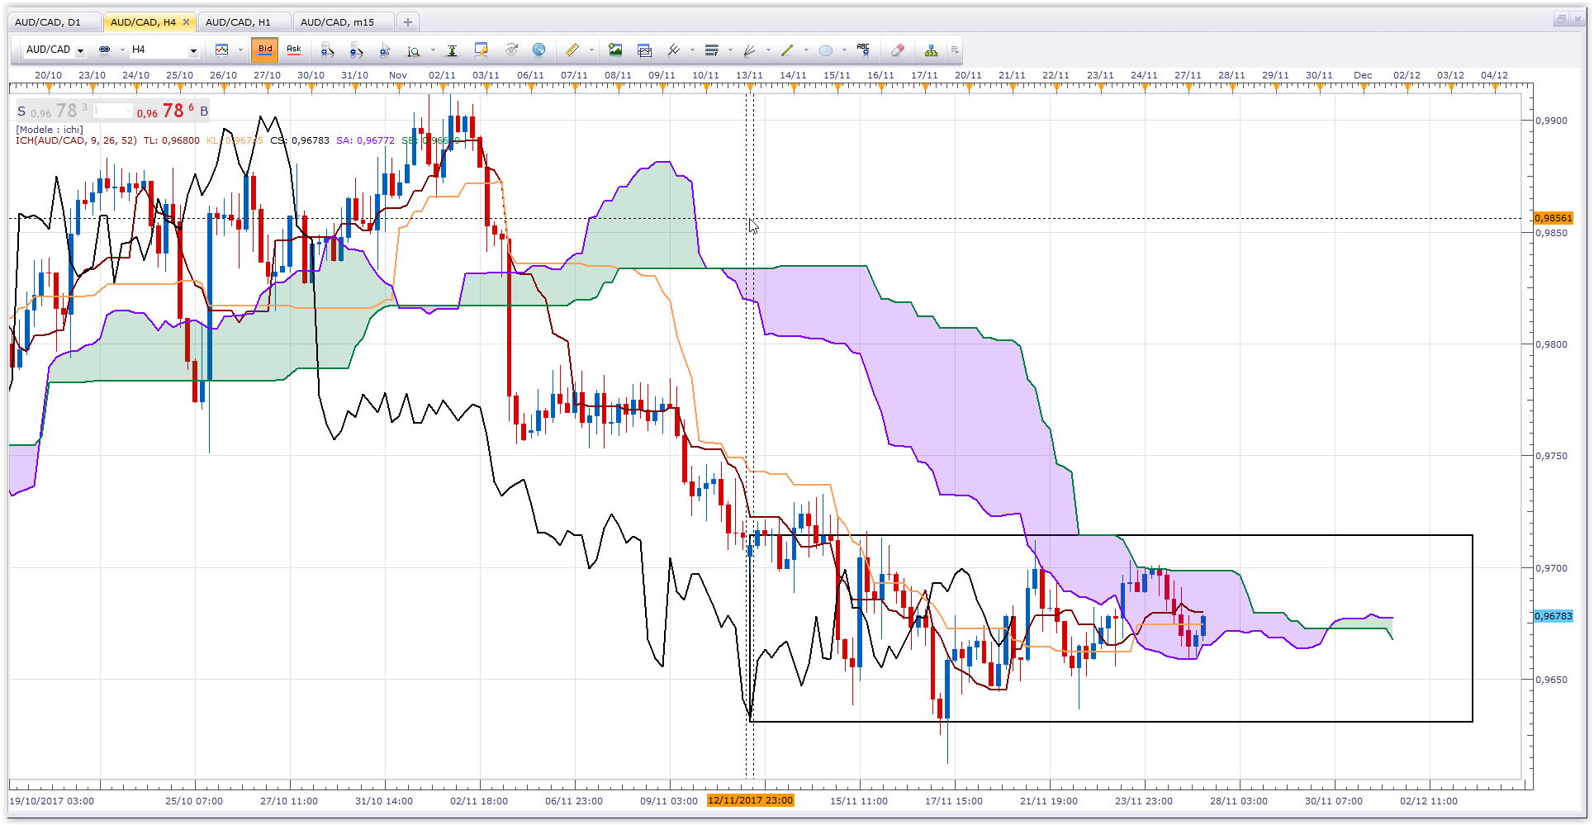1594x825 pixels.
Task: Expand the chart type dropdown arrow
Action: pos(240,50)
